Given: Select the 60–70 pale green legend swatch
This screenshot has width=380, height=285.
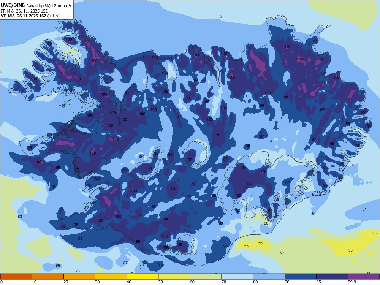Looking at the screenshot, I should [206, 277].
